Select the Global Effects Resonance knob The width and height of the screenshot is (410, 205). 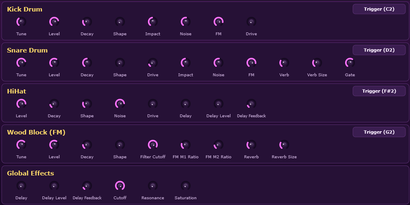[x=153, y=185]
